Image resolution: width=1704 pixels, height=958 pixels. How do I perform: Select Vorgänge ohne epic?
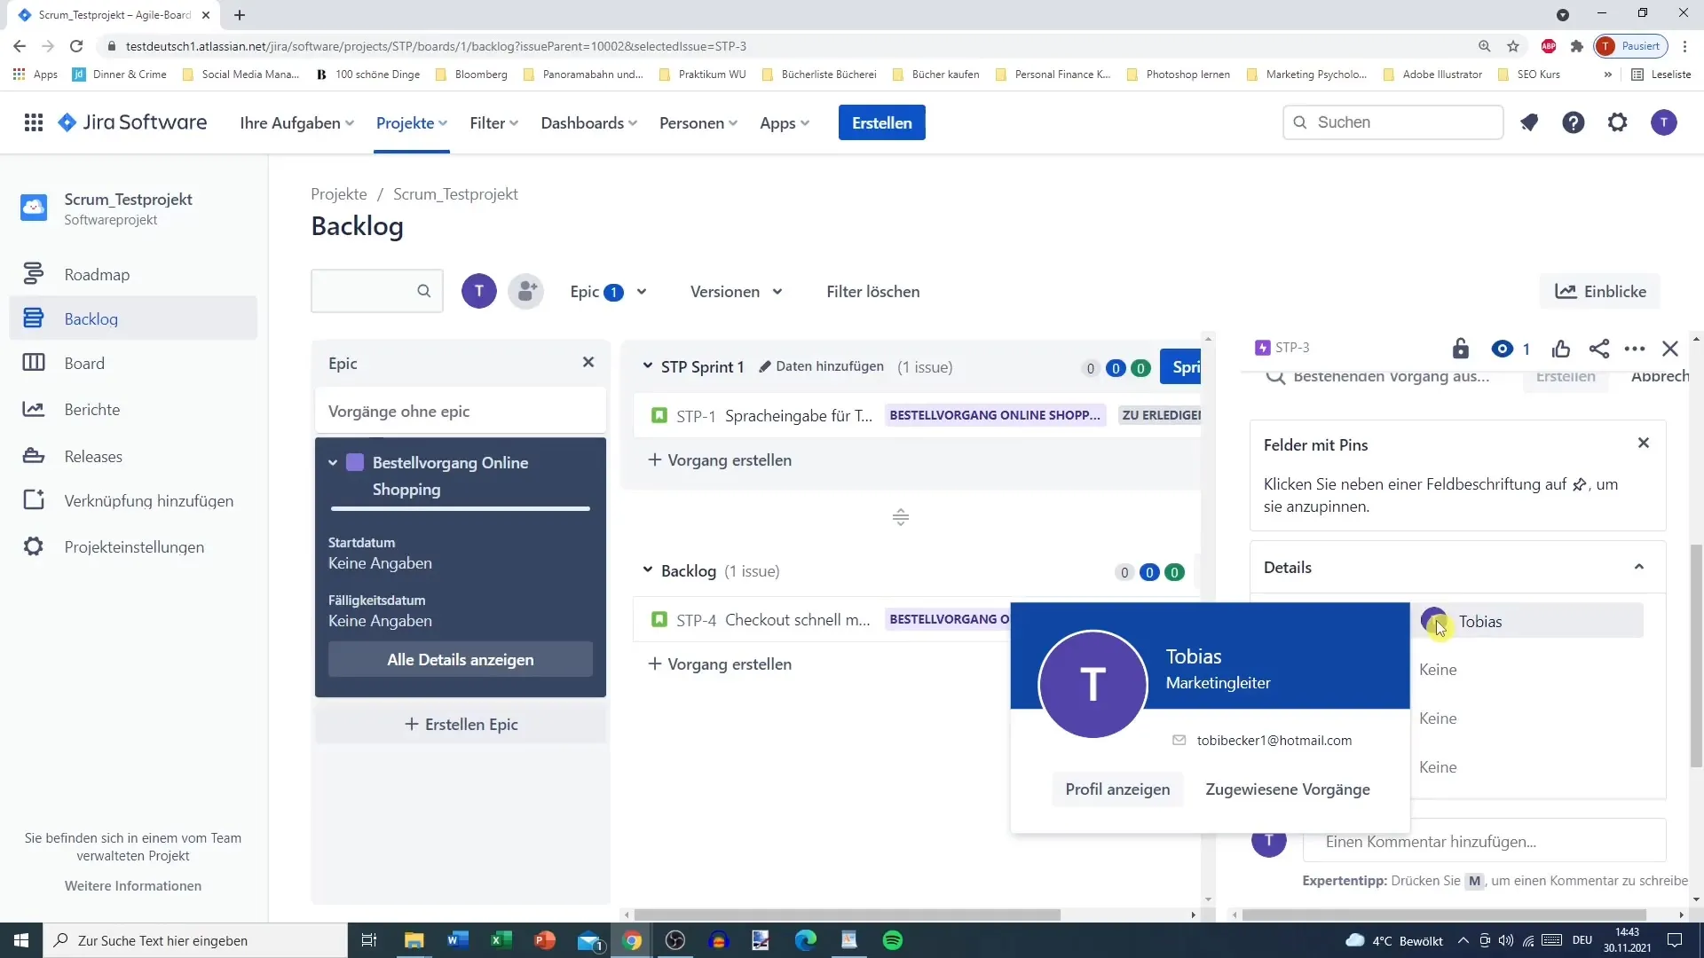click(x=461, y=411)
